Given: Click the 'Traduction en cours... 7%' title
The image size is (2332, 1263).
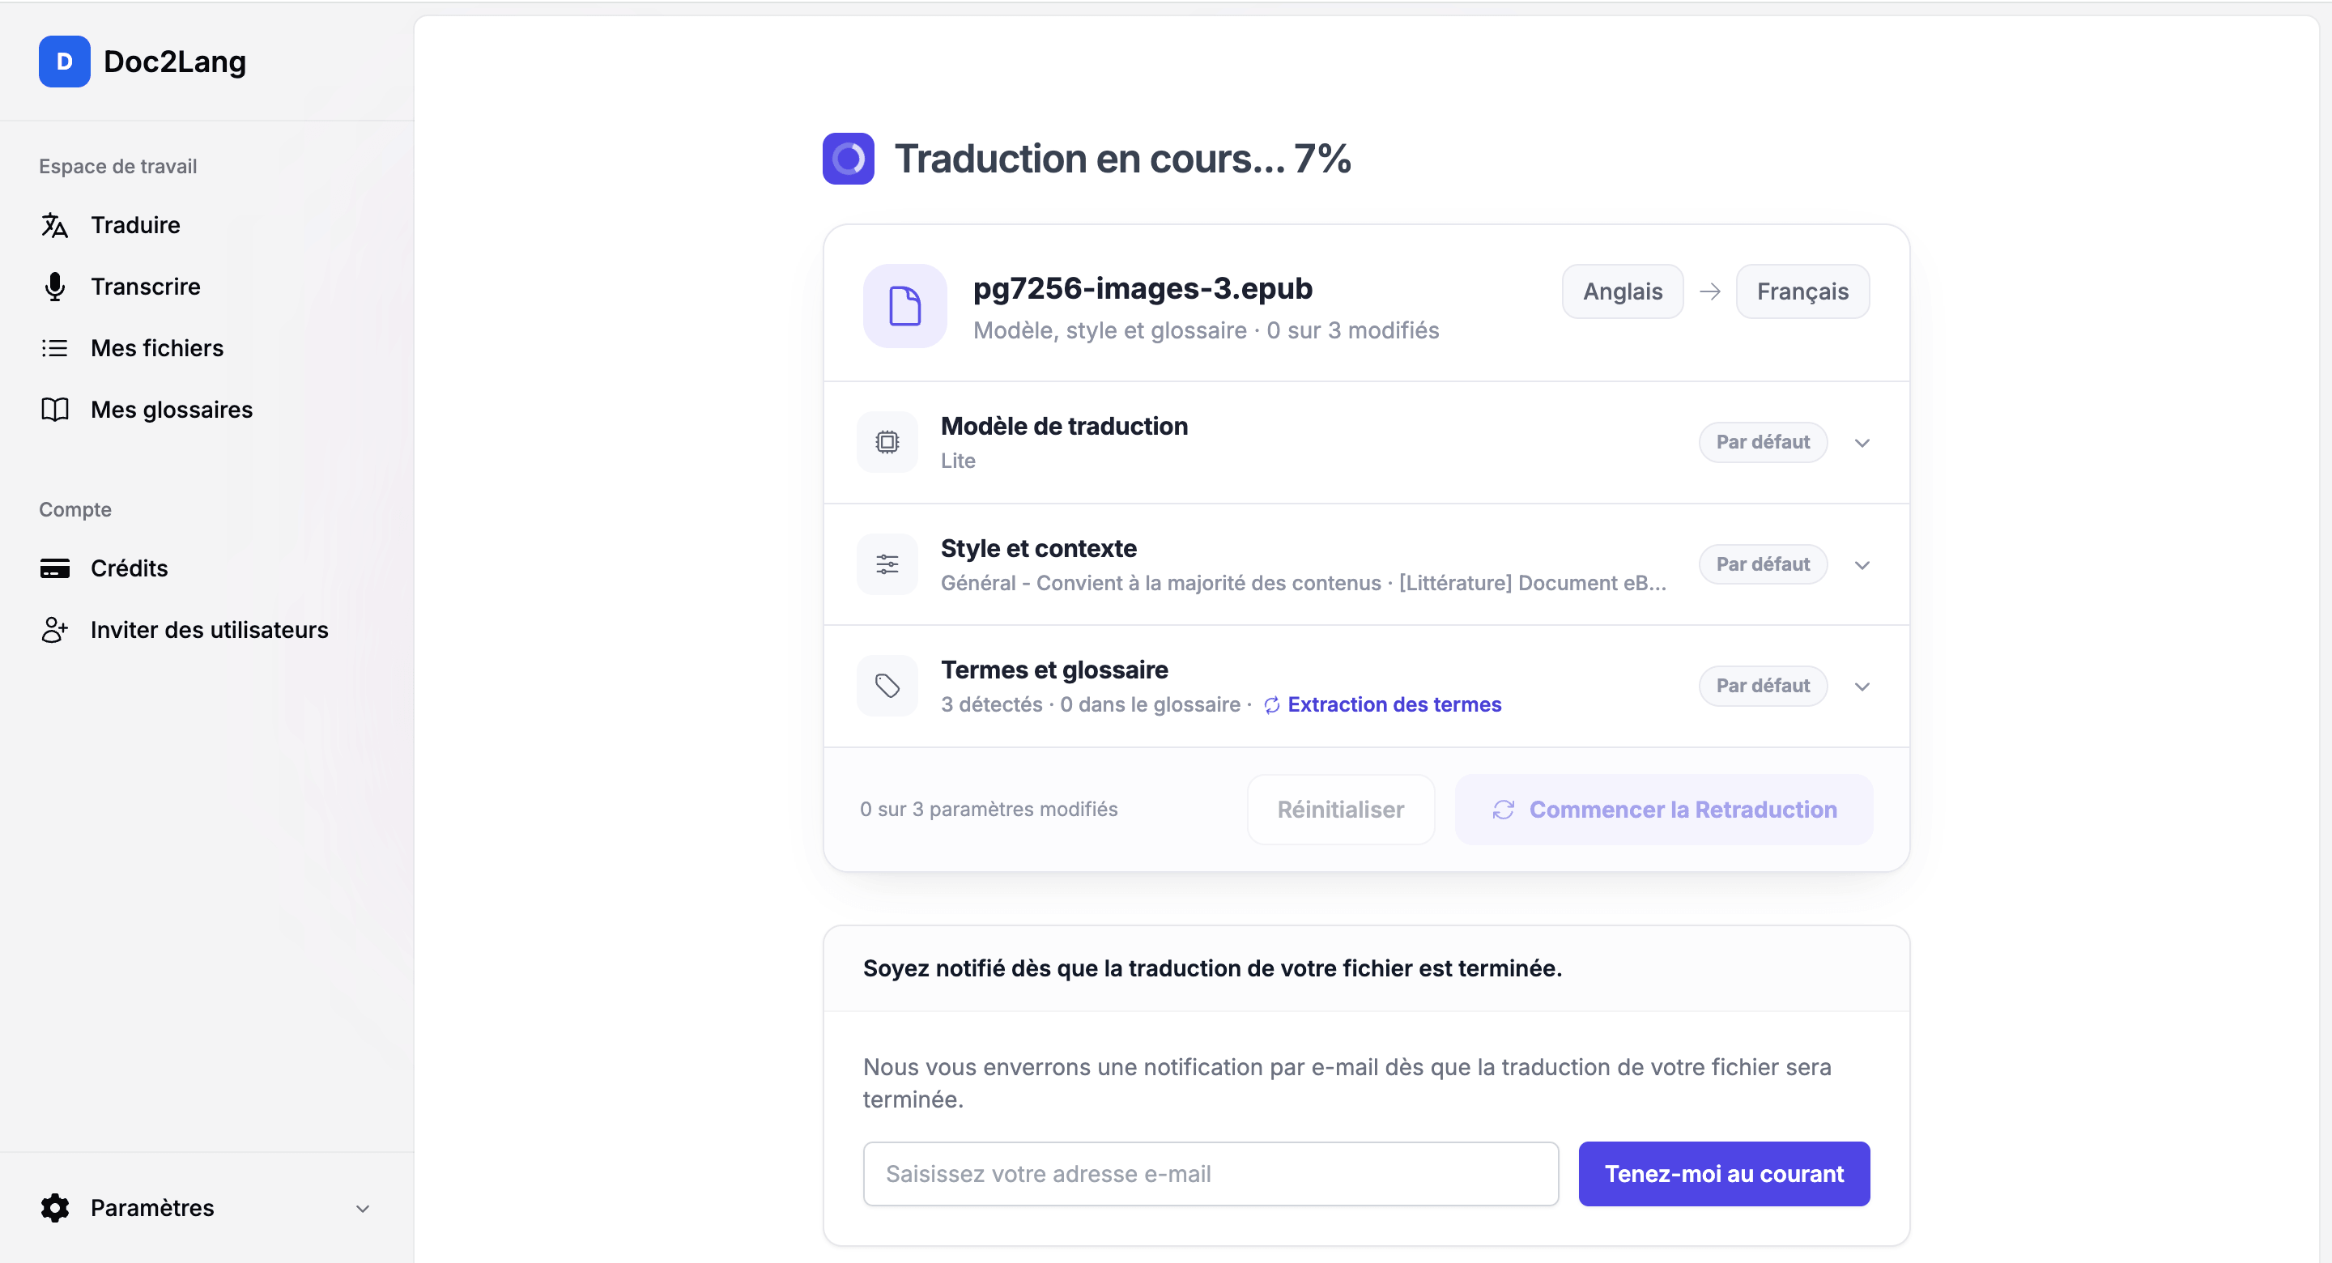Looking at the screenshot, I should click(1122, 159).
